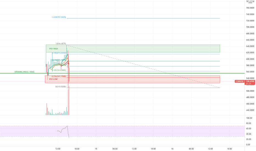The width and height of the screenshot is (256, 151).
Task: Select the gray 0 Fibonacci level line
Action: click(x=143, y=88)
